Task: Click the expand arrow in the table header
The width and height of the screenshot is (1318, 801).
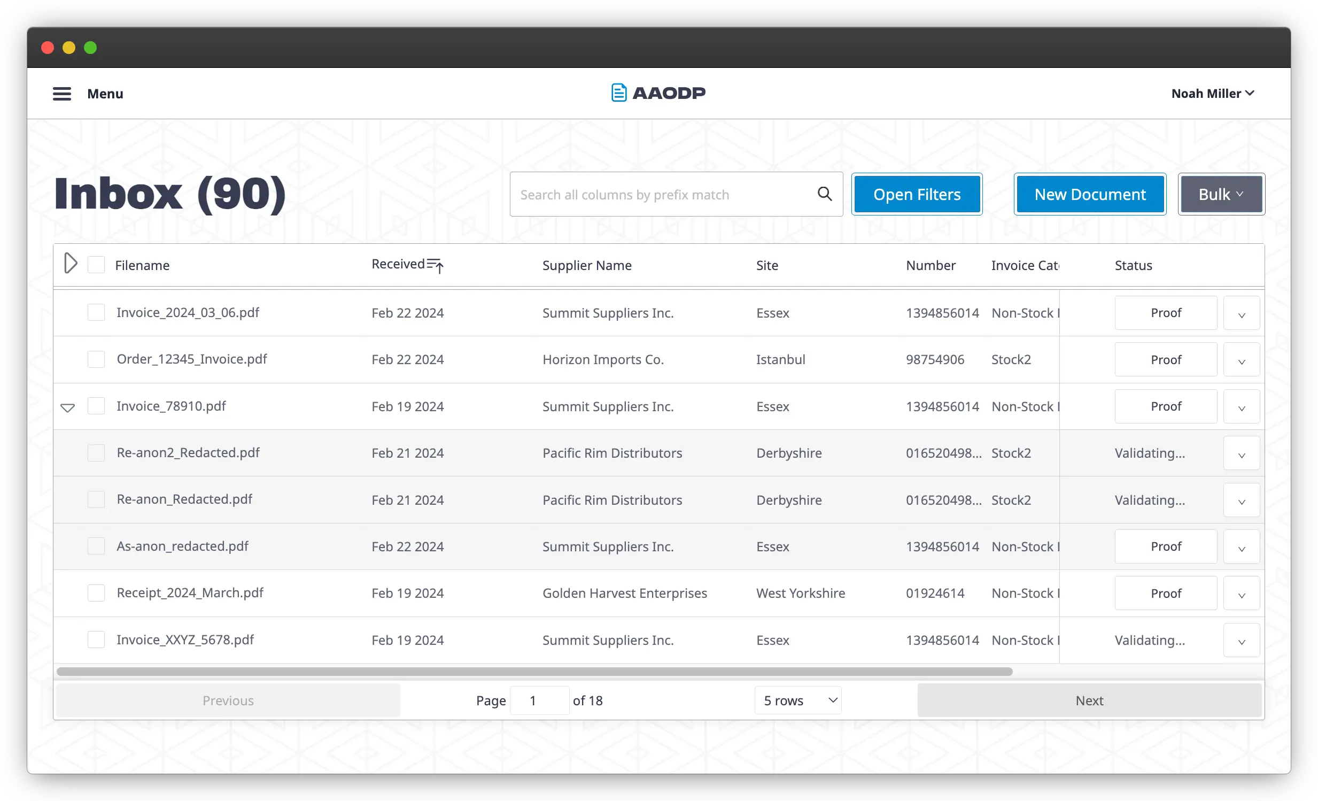Action: [x=71, y=263]
